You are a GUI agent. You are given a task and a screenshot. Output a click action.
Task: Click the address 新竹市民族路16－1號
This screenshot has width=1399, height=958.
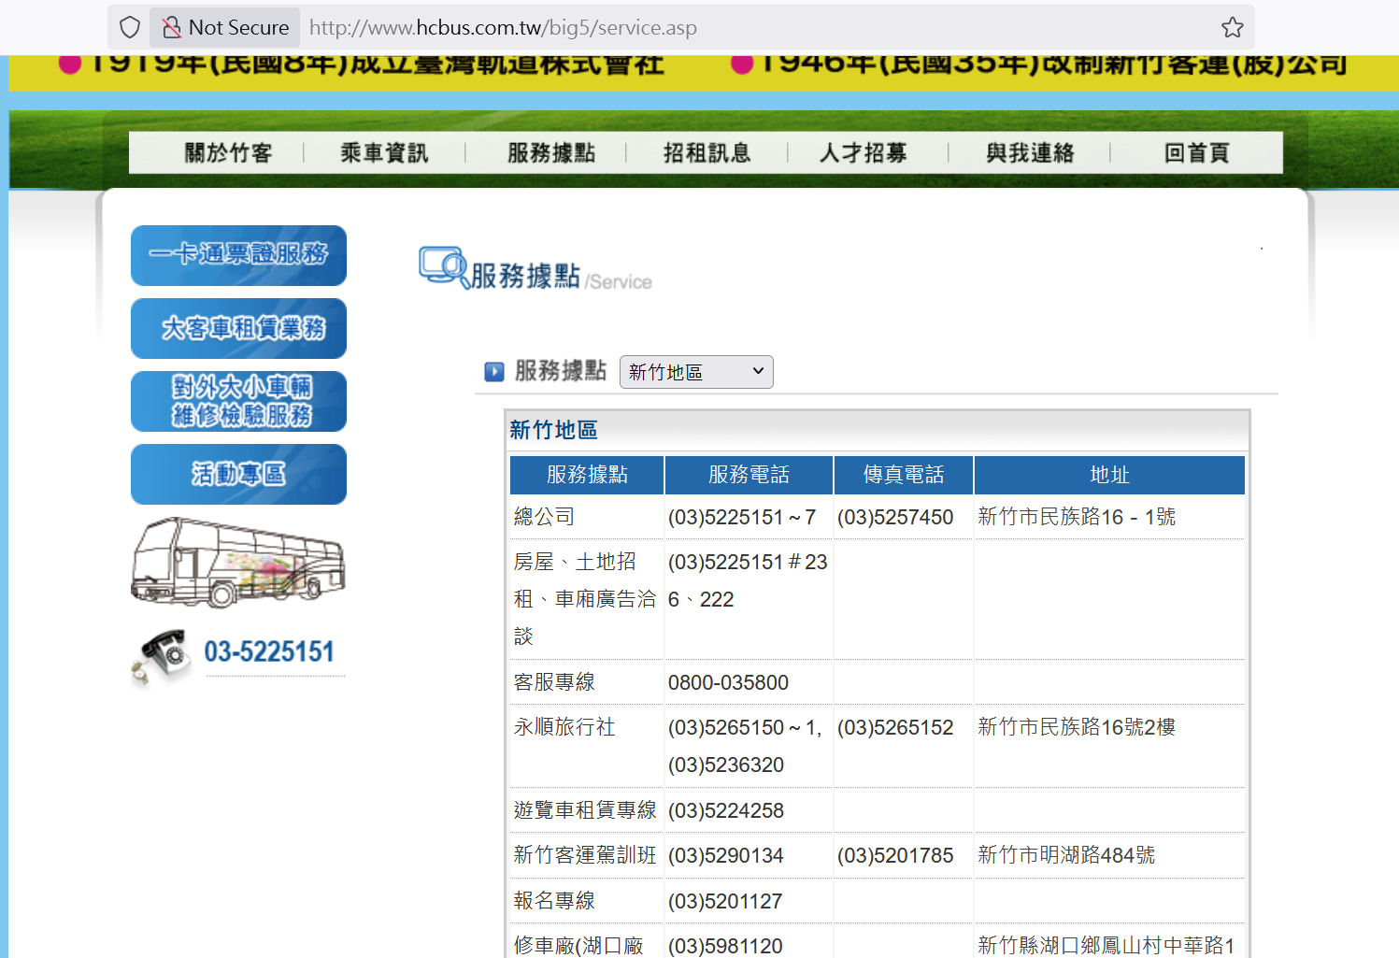click(1077, 517)
